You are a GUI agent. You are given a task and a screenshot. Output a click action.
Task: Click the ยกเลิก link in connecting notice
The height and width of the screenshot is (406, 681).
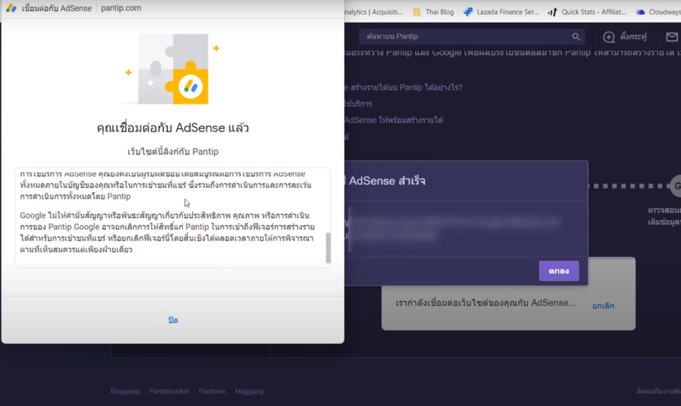click(x=604, y=306)
